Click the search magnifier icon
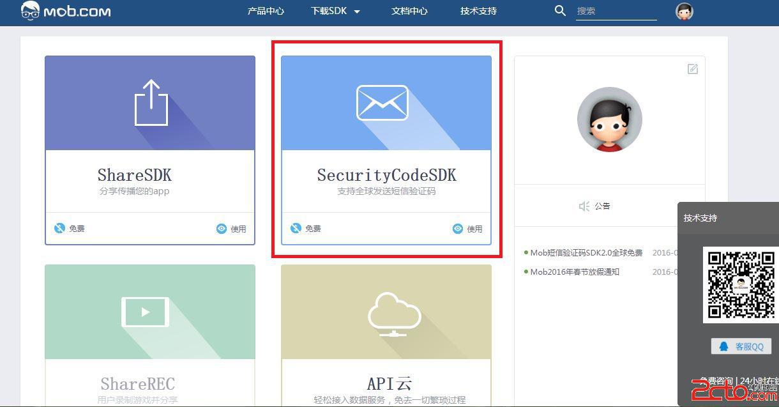779x407 pixels. [560, 10]
